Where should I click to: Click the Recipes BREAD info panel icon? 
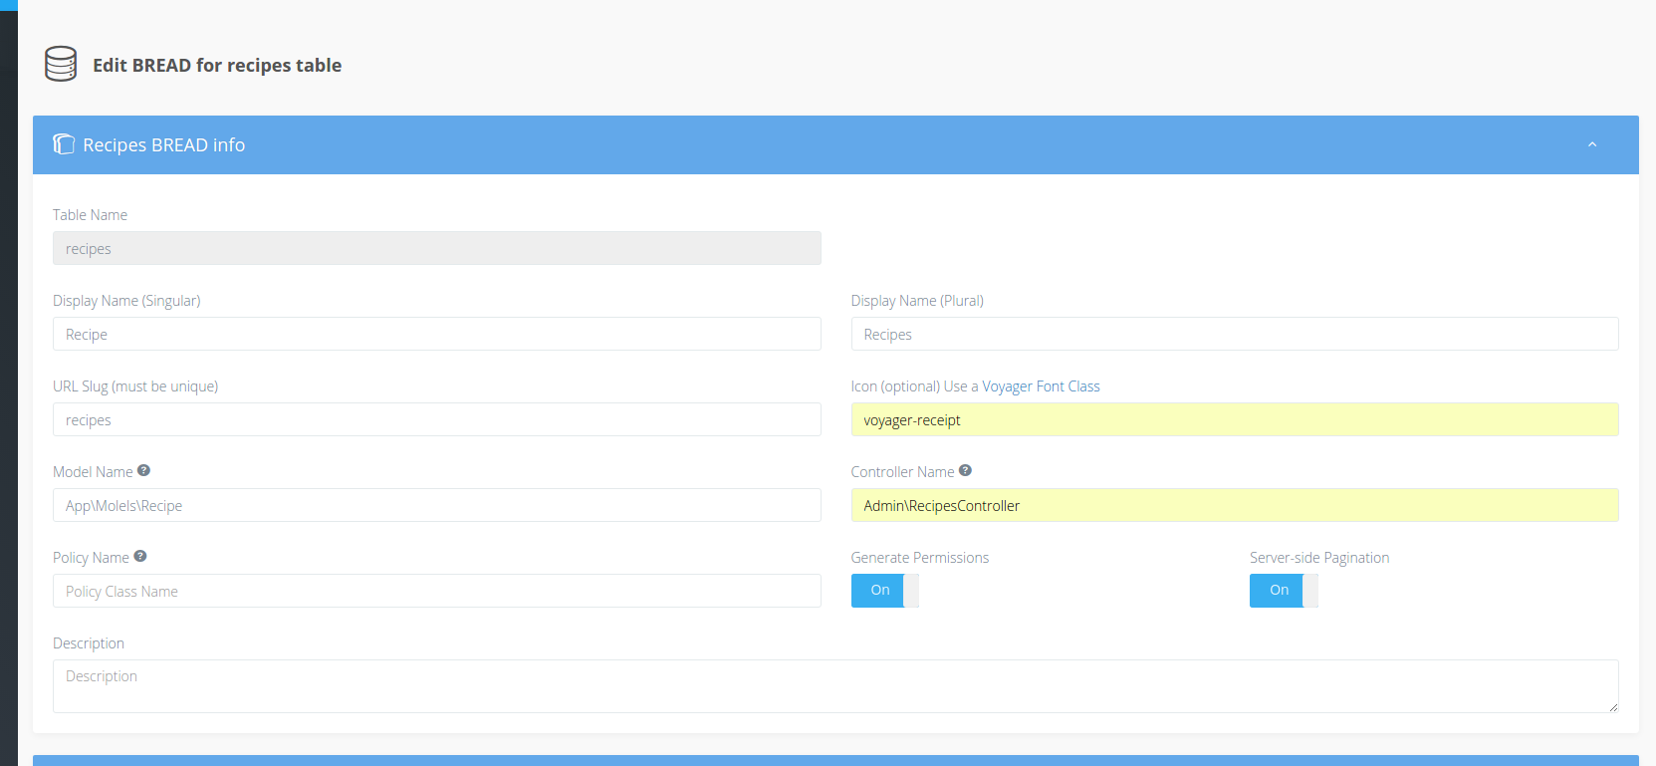(64, 144)
